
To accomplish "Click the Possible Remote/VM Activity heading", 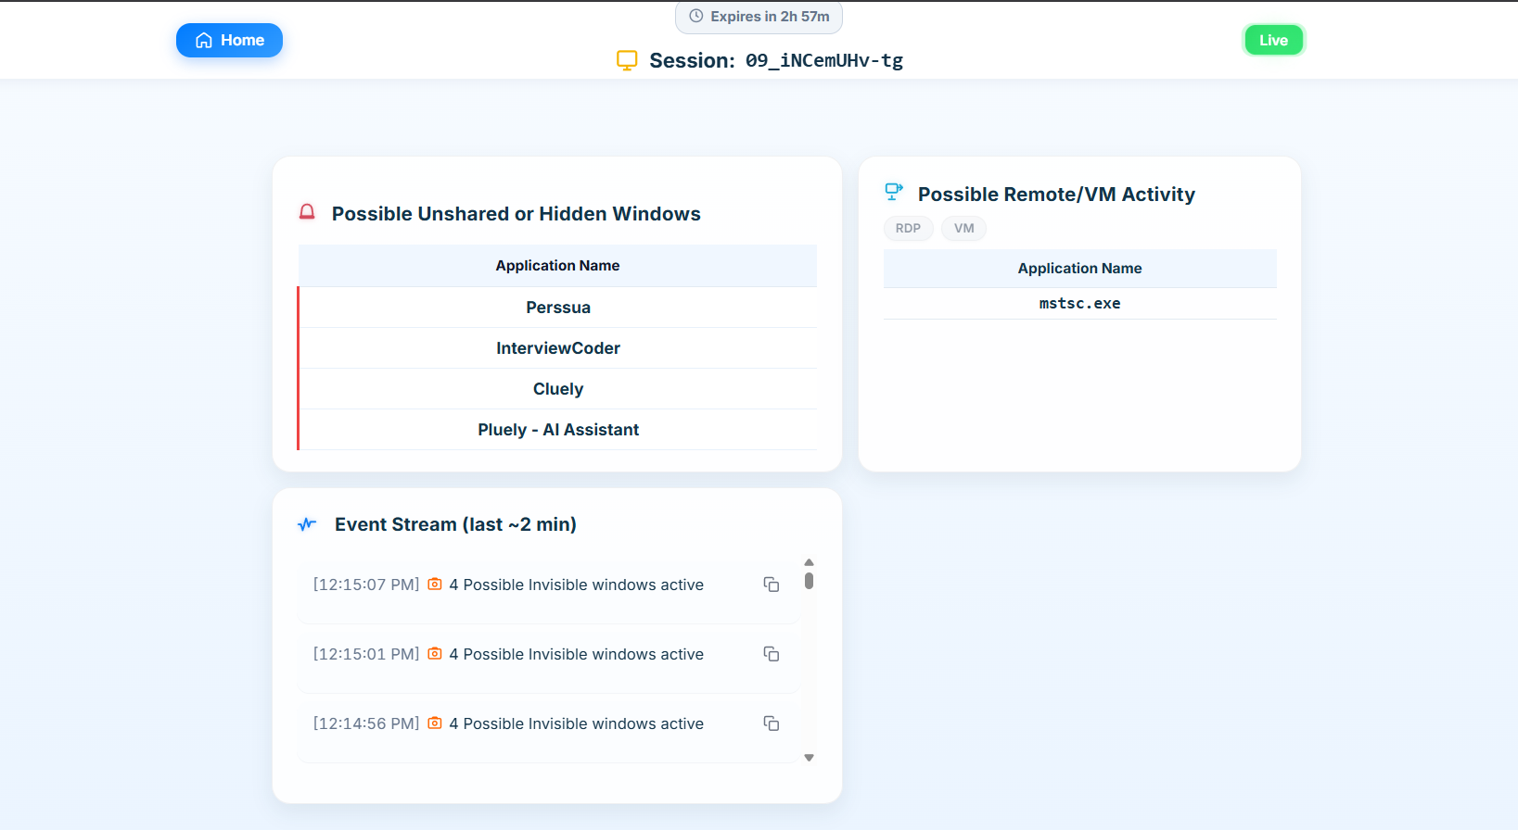I will pyautogui.click(x=1056, y=195).
